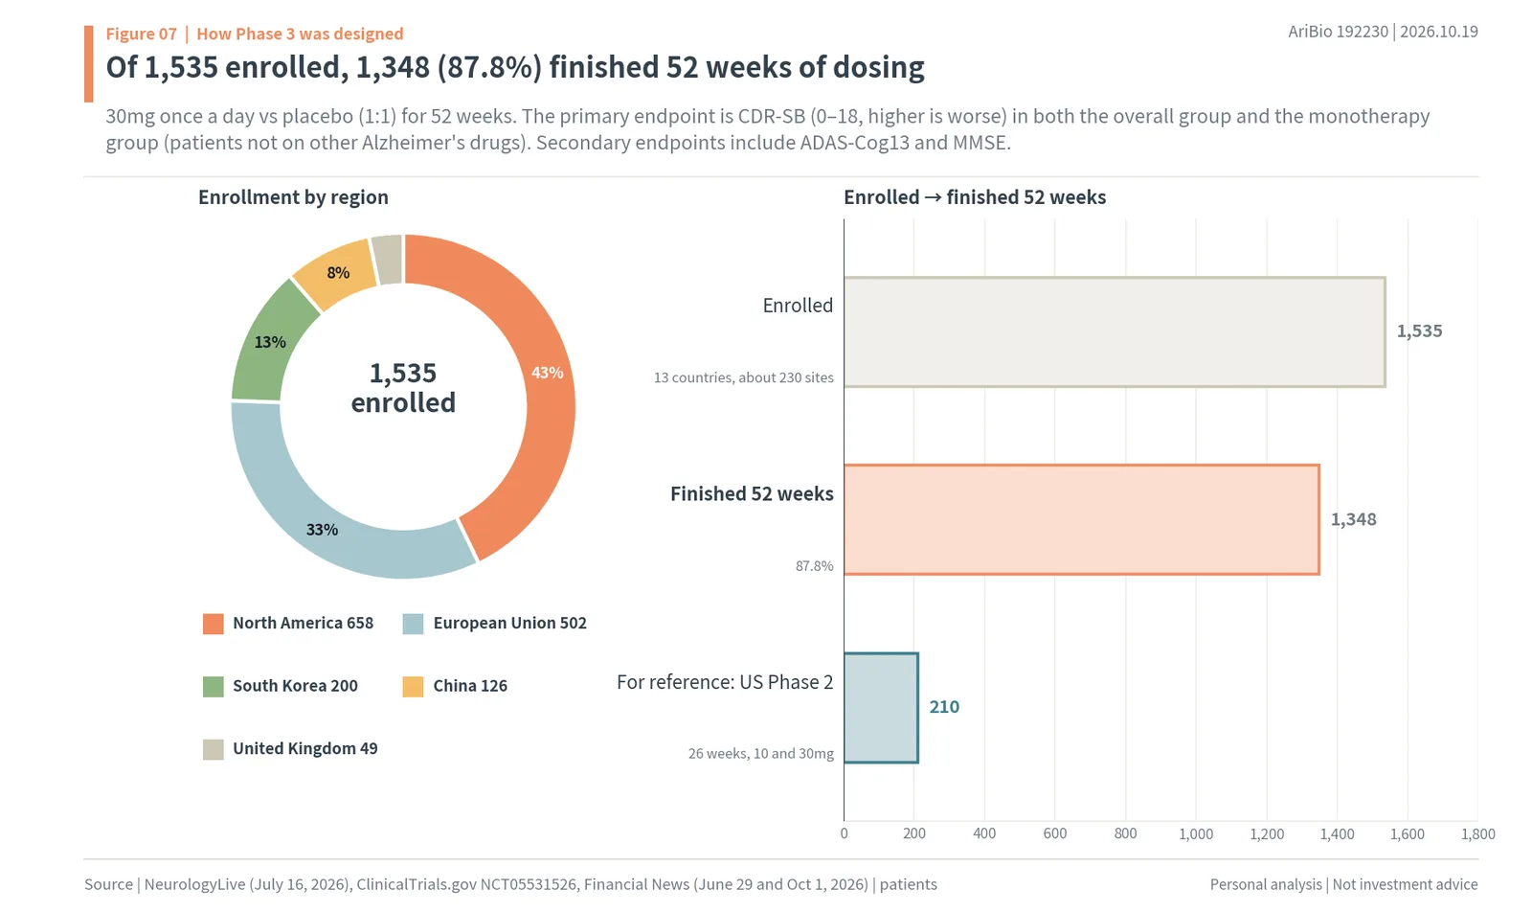Click the Enrolled → finished 52 weeks title

click(x=975, y=197)
